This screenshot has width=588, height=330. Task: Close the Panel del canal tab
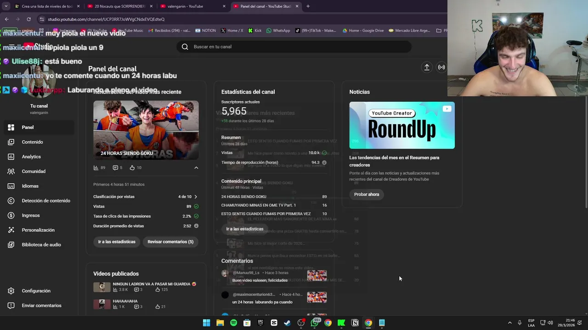point(297,6)
